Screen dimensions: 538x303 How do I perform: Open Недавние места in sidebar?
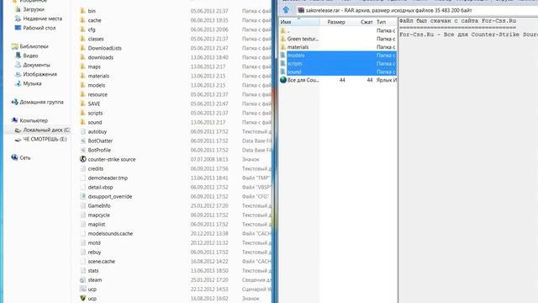pos(43,19)
